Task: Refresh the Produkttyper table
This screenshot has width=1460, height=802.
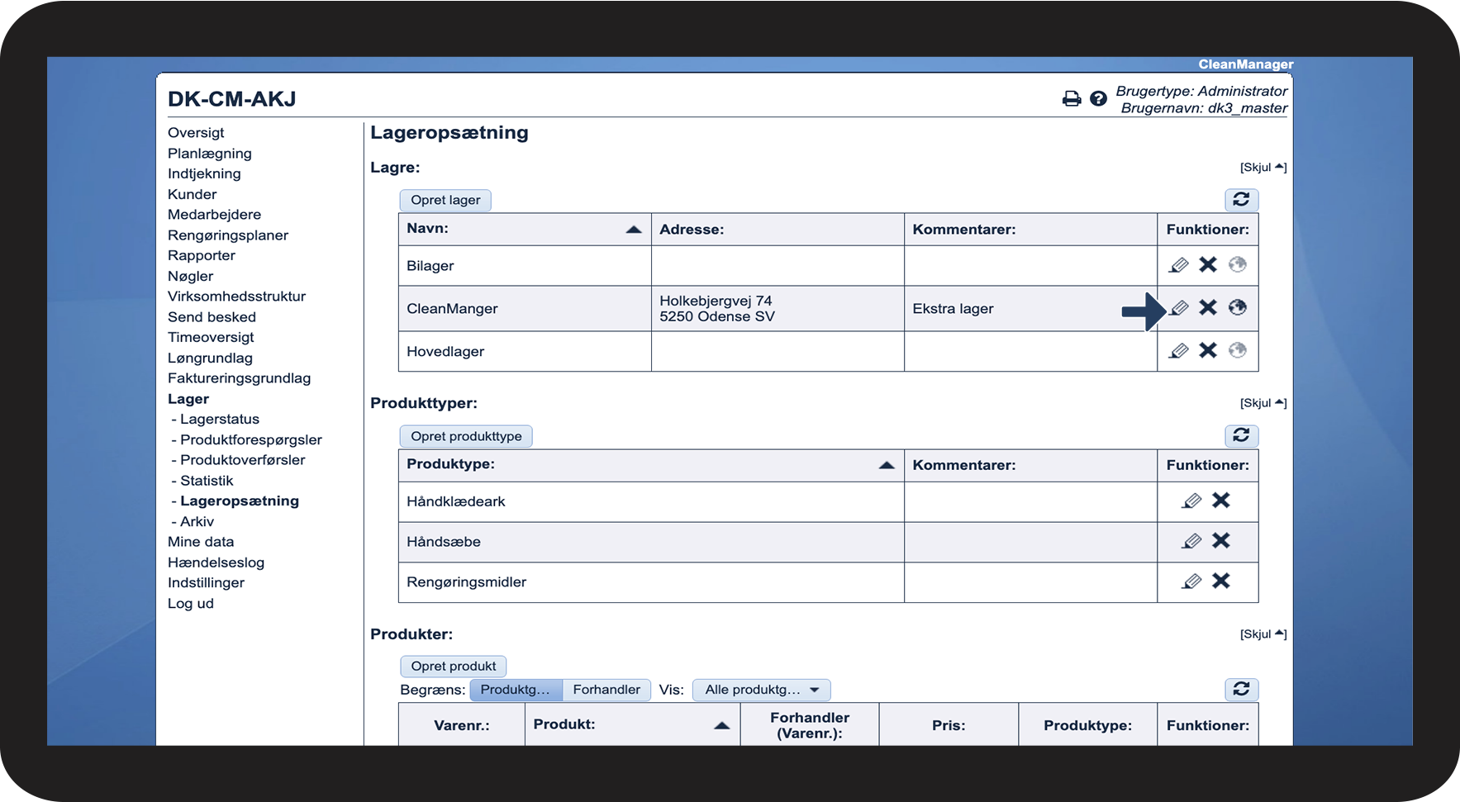Action: click(x=1241, y=436)
